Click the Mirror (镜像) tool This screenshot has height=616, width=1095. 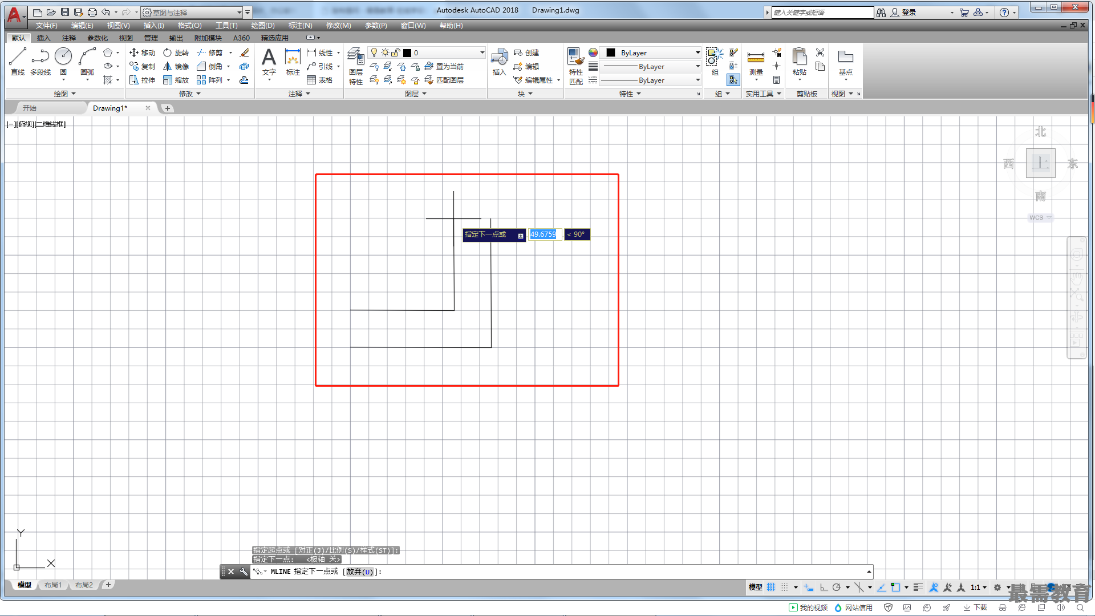(176, 66)
